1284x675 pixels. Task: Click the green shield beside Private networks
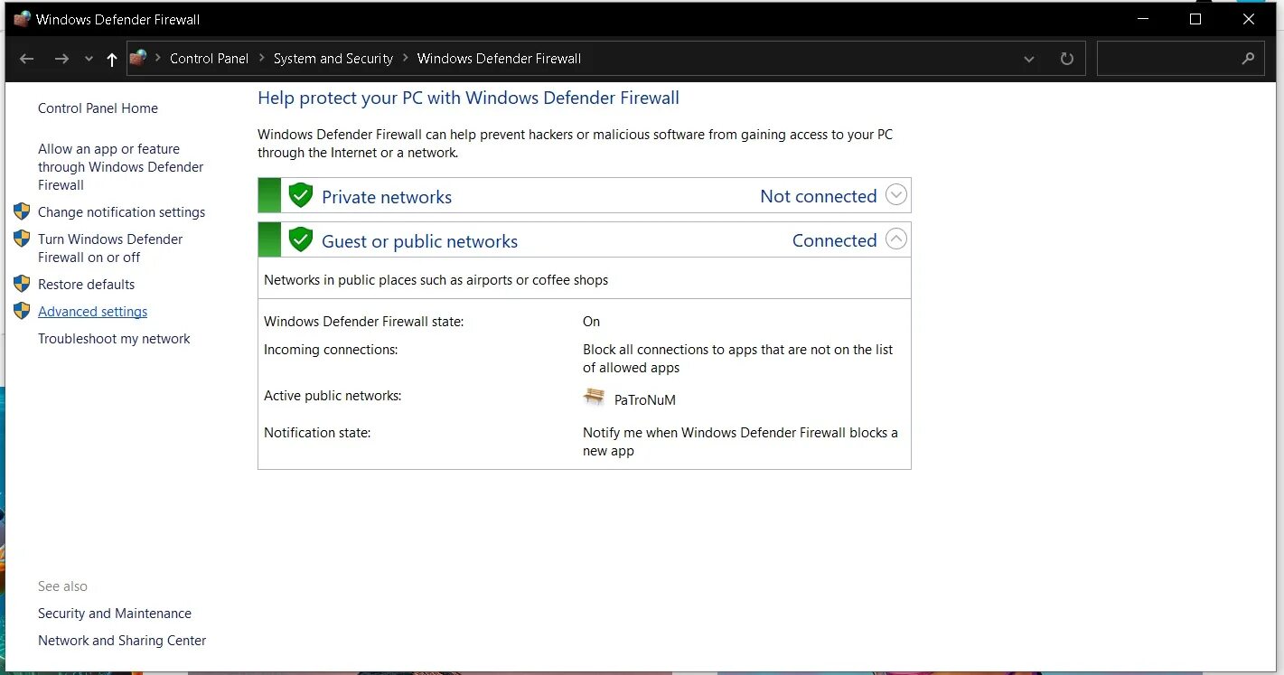coord(300,195)
